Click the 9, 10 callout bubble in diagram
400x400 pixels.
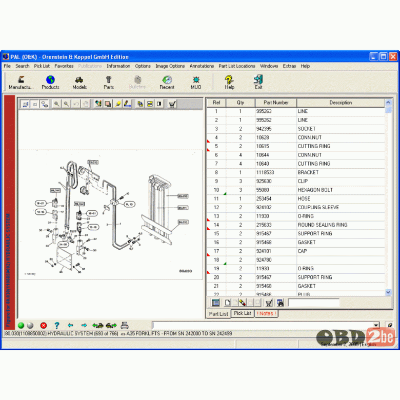129,204
